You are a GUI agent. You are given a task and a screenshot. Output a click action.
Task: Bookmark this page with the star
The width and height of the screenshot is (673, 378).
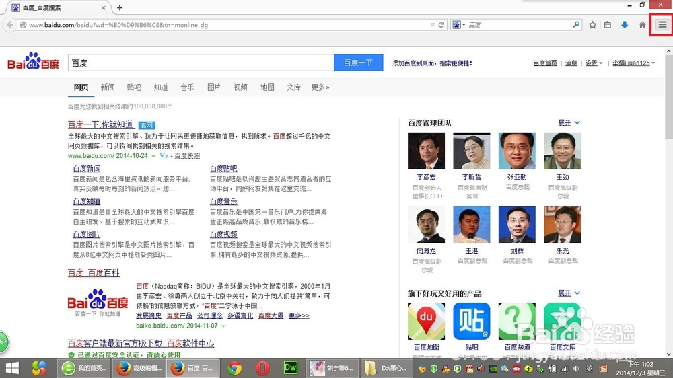pos(592,25)
